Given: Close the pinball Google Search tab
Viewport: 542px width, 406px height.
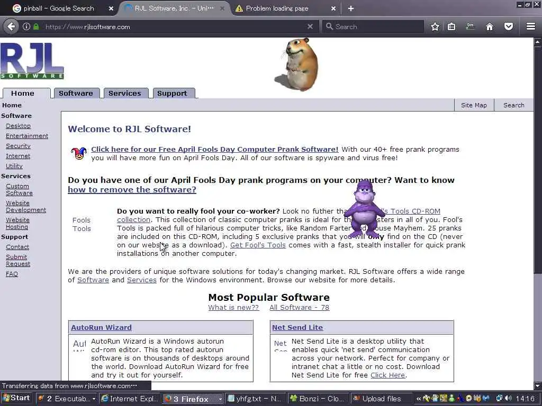Looking at the screenshot, I should (x=111, y=8).
